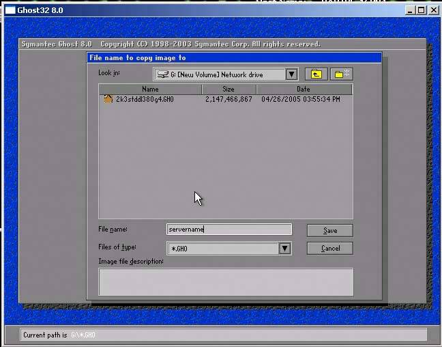
Task: Click the *.GHO file type combo box
Action: [x=223, y=249]
